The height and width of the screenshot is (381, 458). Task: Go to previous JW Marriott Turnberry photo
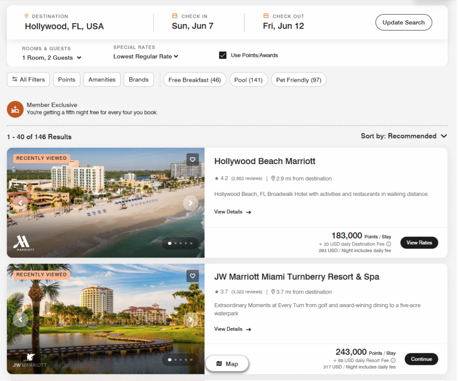tap(21, 320)
